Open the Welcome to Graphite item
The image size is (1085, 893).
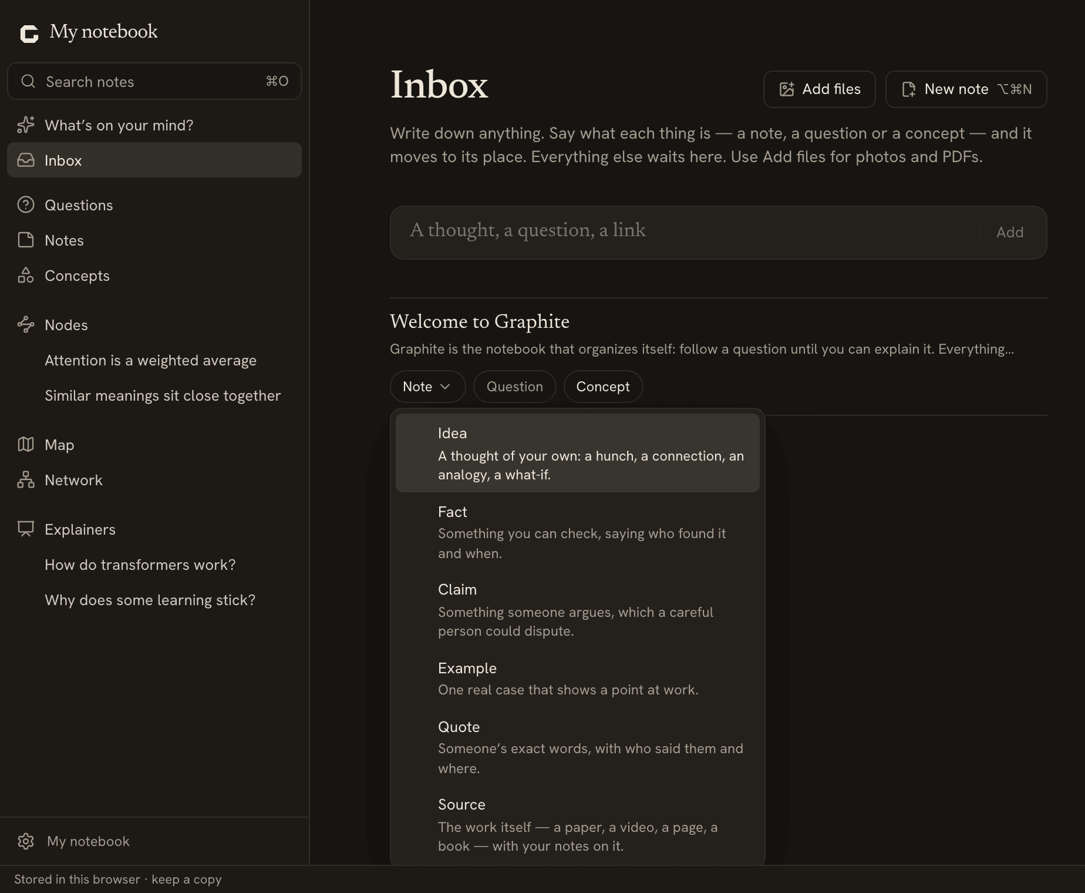[x=480, y=321]
